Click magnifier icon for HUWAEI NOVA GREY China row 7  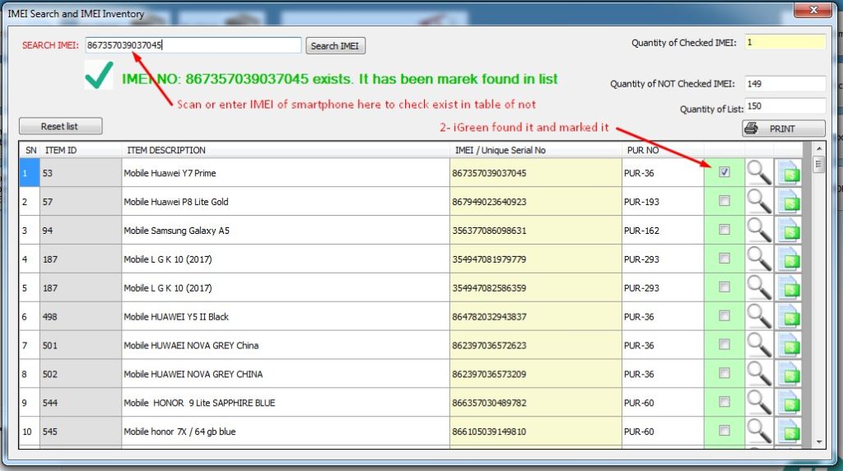click(x=759, y=345)
